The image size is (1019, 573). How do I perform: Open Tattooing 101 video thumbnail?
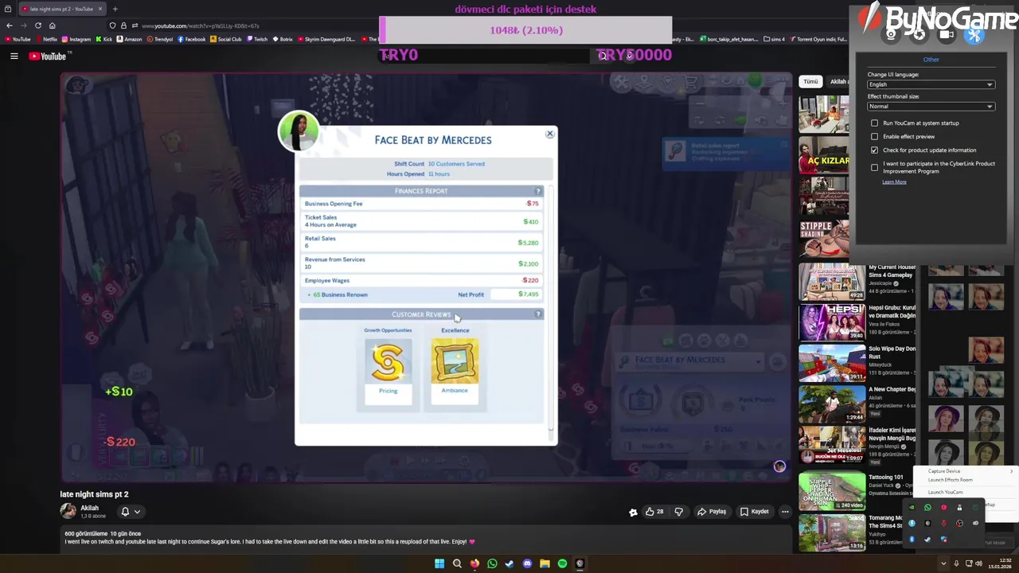tap(832, 492)
